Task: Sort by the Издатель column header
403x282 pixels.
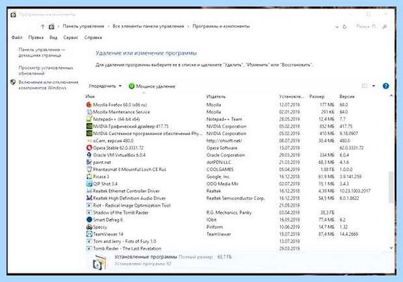Action: [x=216, y=97]
